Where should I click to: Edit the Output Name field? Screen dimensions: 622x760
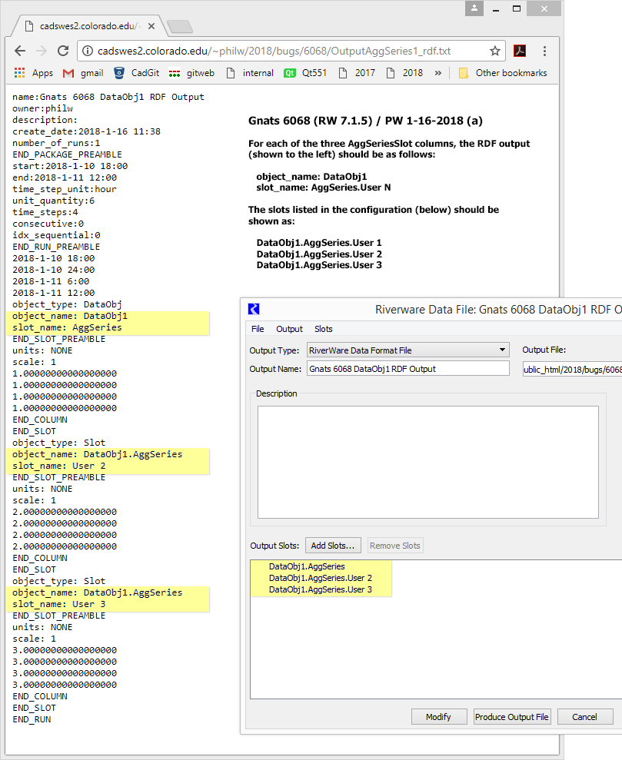408,369
